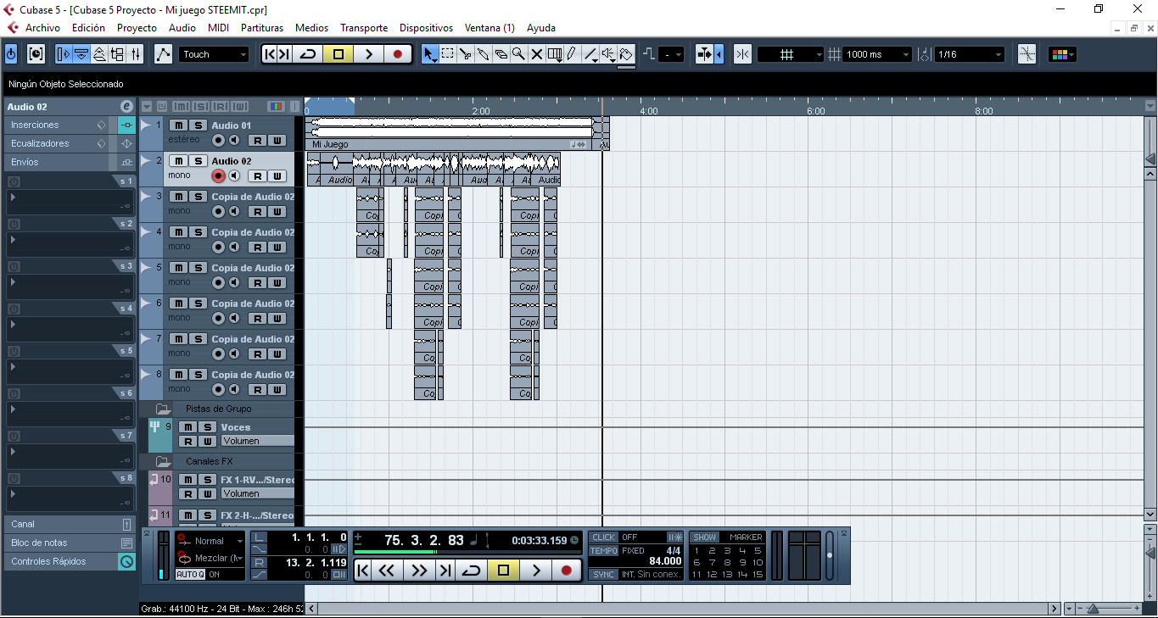1158x618 pixels.
Task: Open the Edición menu
Action: (x=88, y=28)
